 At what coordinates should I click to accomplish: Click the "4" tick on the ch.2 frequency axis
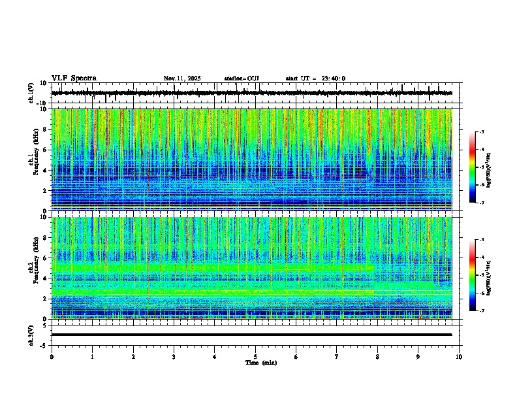[x=46, y=278]
